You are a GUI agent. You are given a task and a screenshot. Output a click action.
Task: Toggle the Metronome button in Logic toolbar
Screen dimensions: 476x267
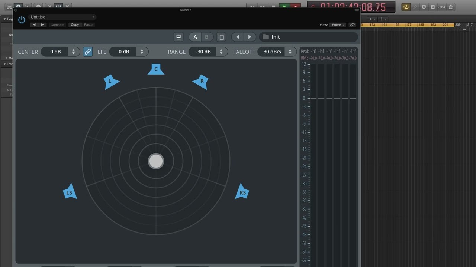(450, 7)
